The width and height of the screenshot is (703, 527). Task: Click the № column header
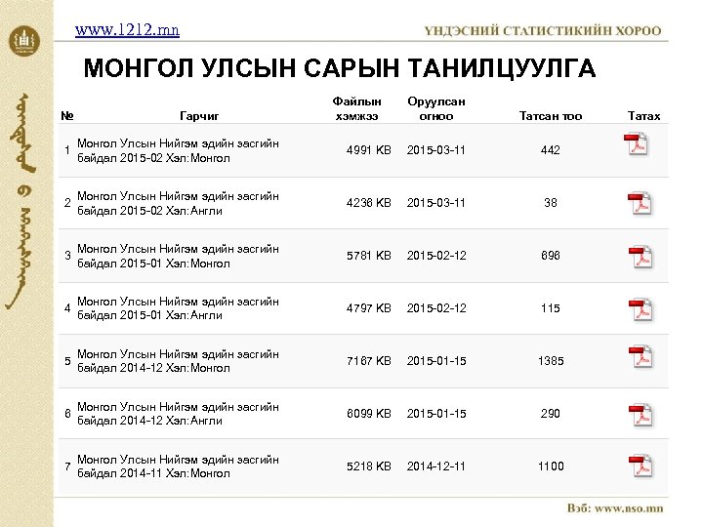click(x=65, y=115)
